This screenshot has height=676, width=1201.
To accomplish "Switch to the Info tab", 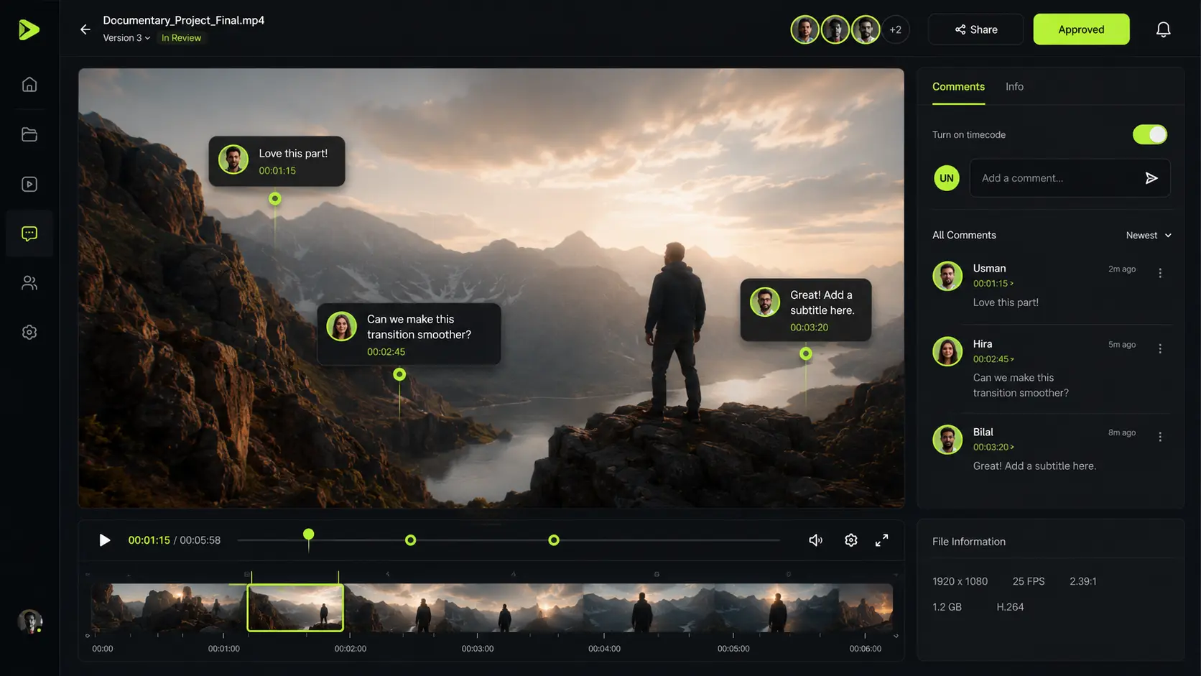I will (x=1014, y=86).
